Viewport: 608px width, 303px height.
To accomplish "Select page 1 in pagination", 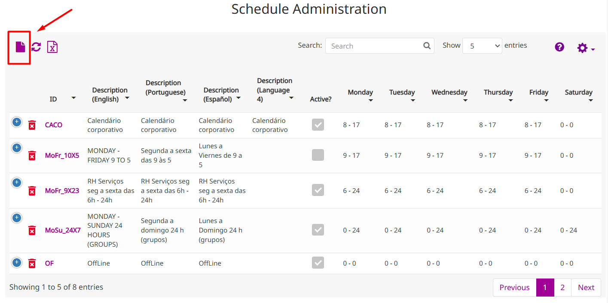I will (545, 288).
